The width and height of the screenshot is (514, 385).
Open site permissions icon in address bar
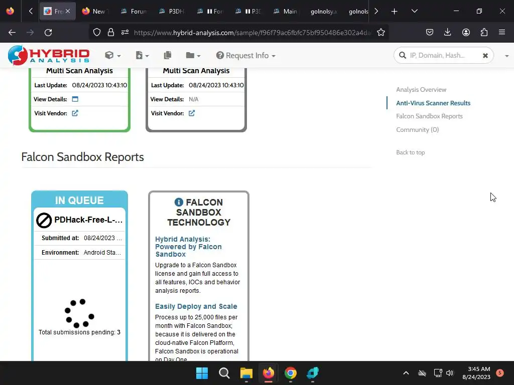[x=125, y=33]
